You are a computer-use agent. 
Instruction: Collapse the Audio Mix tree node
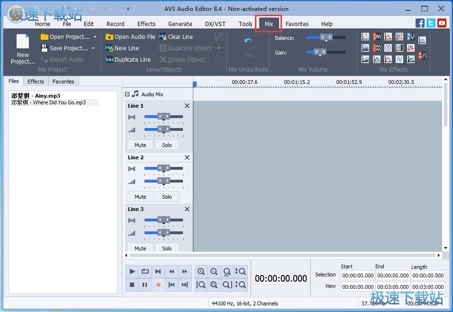tap(127, 94)
